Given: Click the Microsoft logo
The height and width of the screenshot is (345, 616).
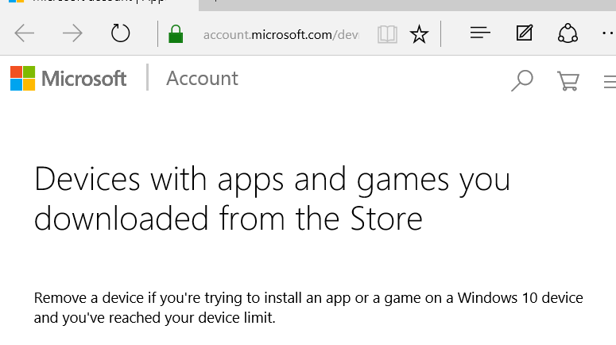Looking at the screenshot, I should point(68,78).
